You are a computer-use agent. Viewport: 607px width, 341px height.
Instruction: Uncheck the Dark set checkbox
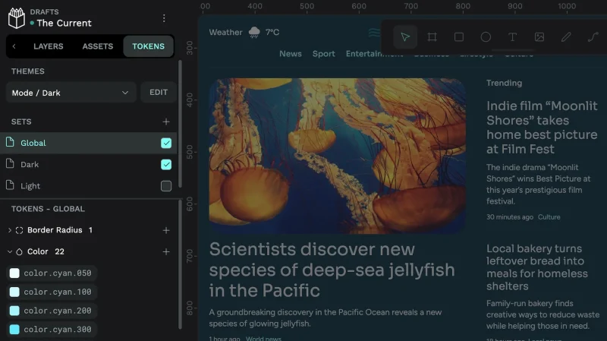pos(166,164)
